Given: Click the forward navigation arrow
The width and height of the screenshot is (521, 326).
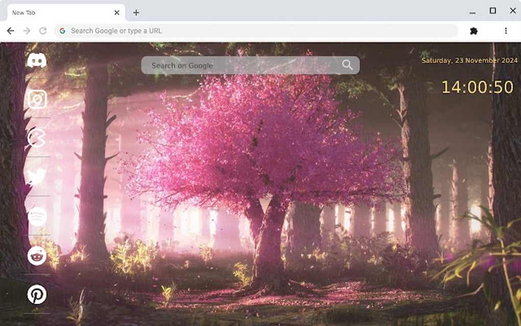Looking at the screenshot, I should (x=27, y=31).
